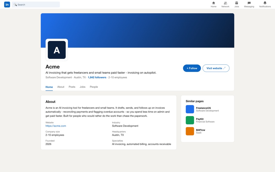
Task: Click the 'Austin, TX' headquarters value
Action: point(118,135)
